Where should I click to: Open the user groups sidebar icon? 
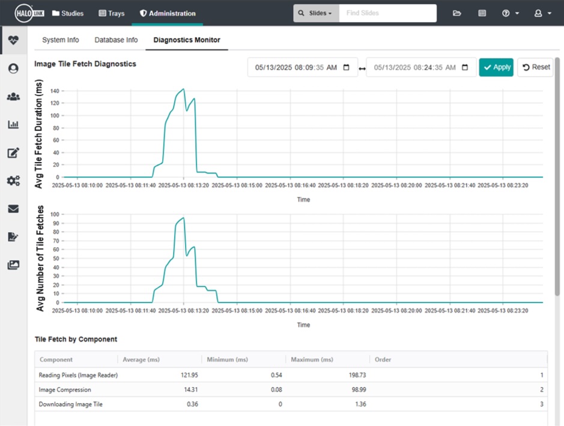[x=13, y=97]
